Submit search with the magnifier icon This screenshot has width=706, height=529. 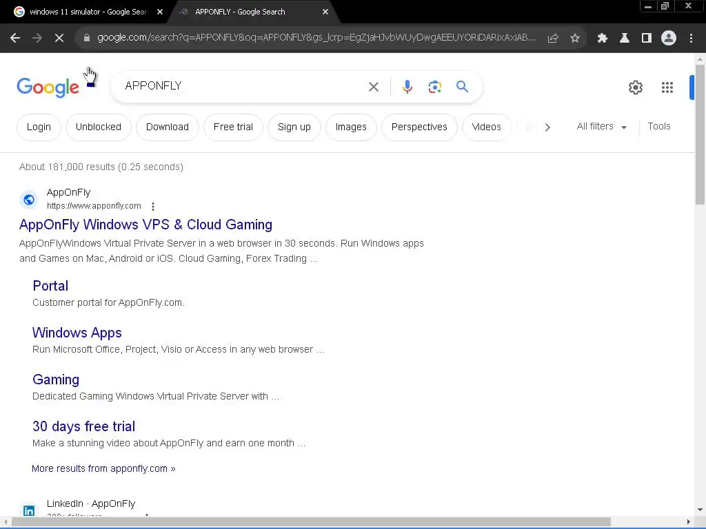pos(463,86)
